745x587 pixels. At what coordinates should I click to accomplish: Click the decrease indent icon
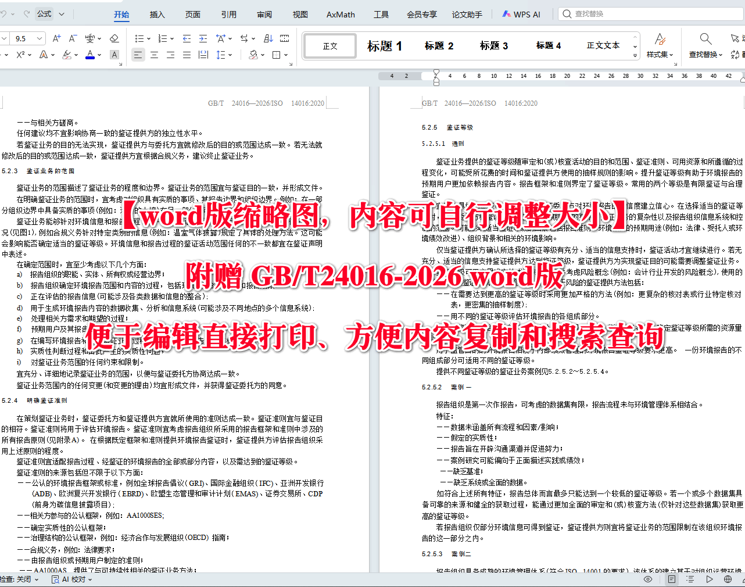tap(187, 38)
